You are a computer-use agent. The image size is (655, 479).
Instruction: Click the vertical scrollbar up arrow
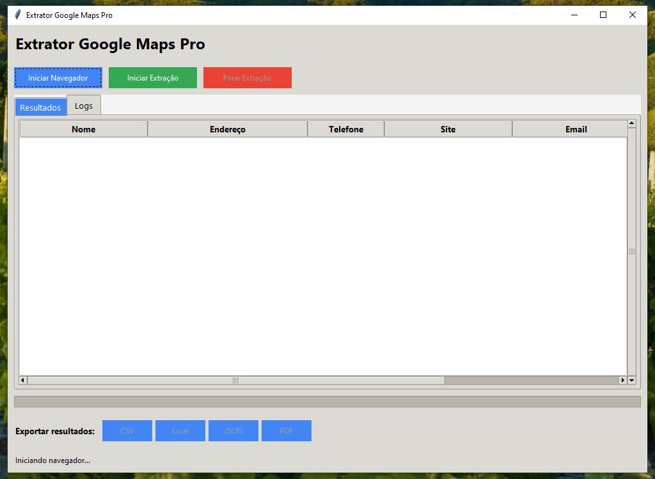pyautogui.click(x=631, y=123)
